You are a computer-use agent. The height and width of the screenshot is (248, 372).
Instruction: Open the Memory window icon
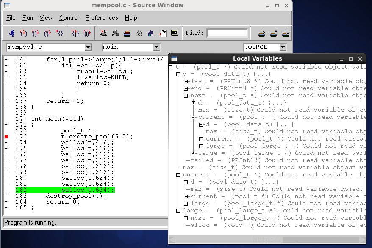tap(115, 33)
